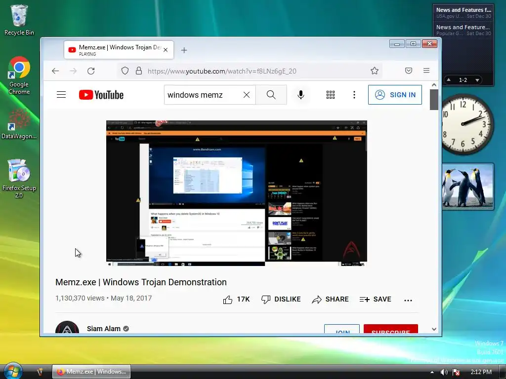
Task: Open the Siam Alam channel name
Action: point(104,329)
